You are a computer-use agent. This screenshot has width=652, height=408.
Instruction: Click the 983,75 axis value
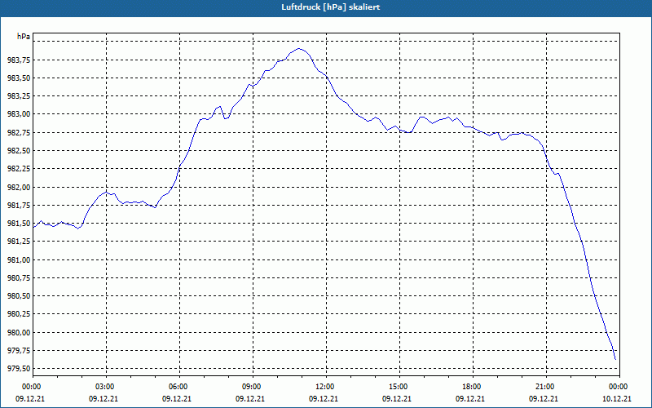19,60
